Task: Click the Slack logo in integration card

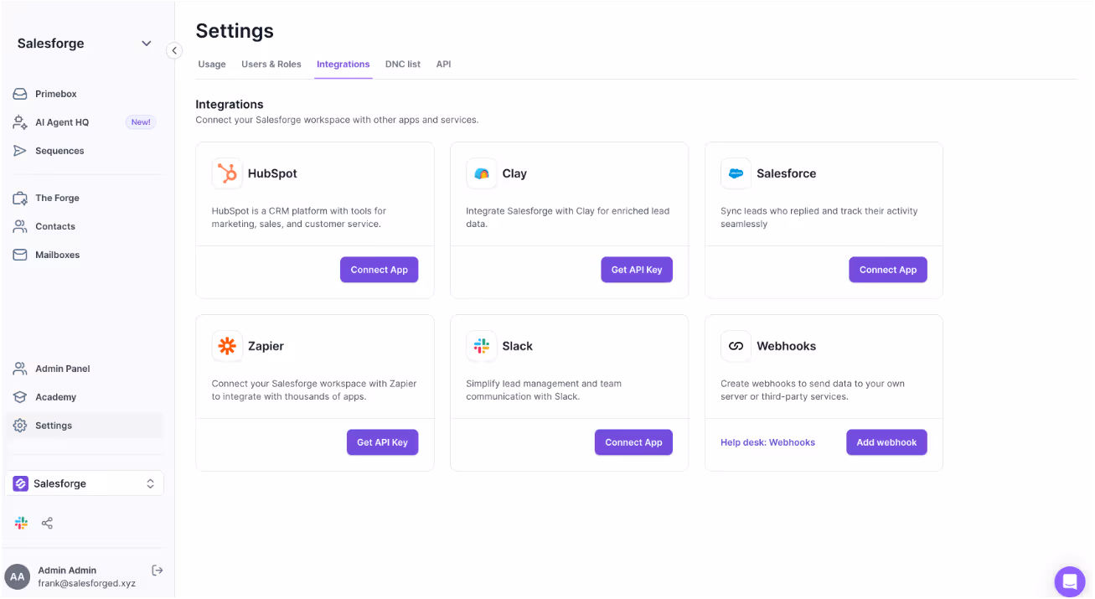Action: [482, 346]
